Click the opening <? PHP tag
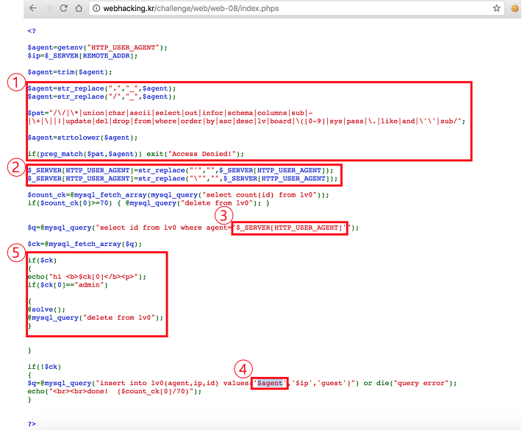522x430 pixels. [32, 31]
